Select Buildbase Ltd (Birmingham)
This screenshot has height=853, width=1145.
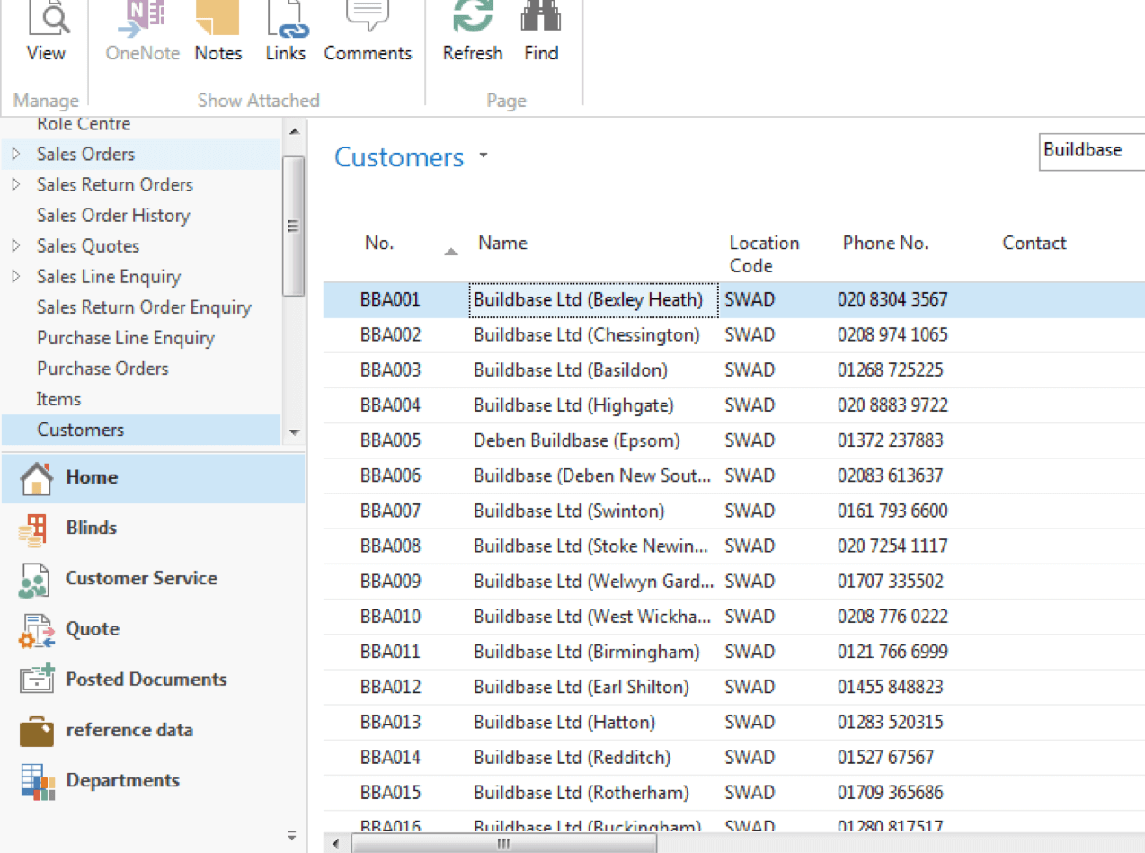click(586, 652)
